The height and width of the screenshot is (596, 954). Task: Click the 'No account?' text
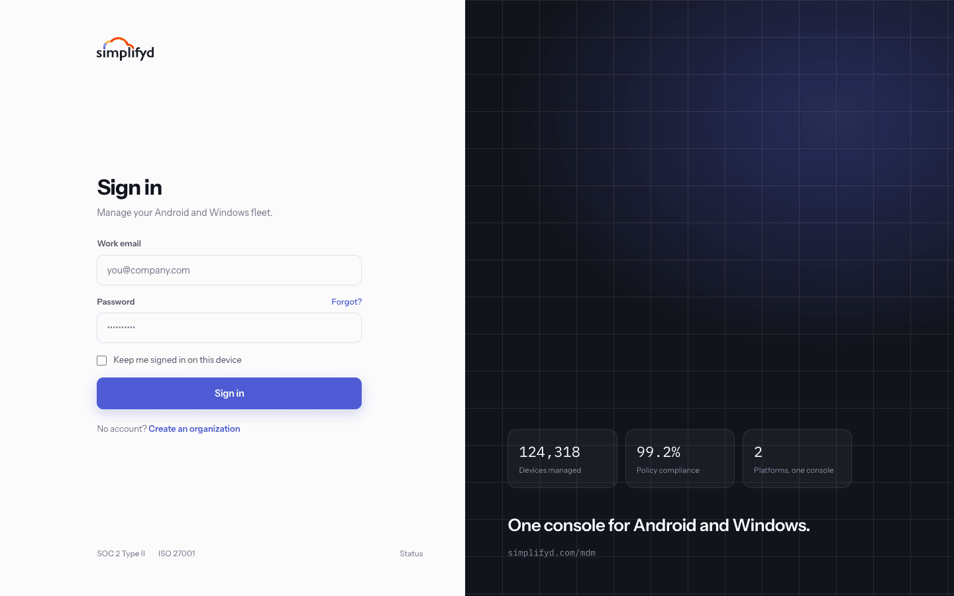pos(122,429)
